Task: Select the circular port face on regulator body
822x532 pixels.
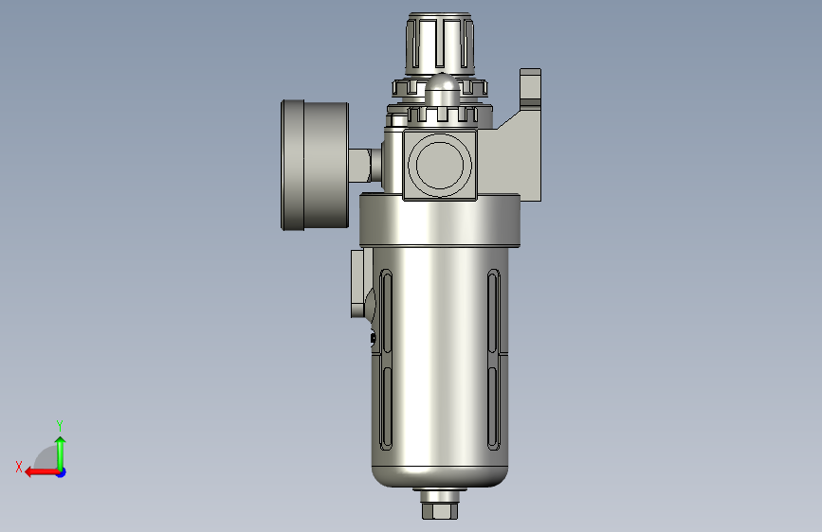Action: click(439, 165)
